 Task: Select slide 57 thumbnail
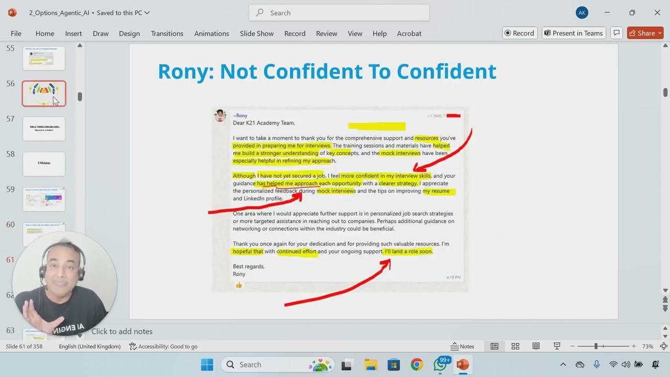[44, 129]
